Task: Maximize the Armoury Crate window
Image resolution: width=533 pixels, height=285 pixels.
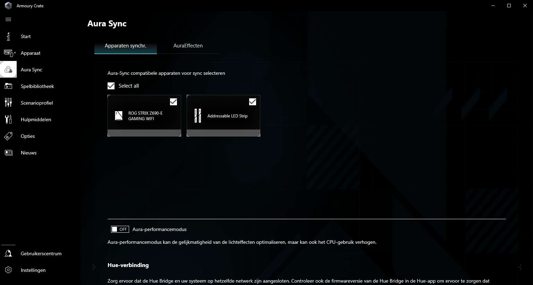Action: point(509,6)
